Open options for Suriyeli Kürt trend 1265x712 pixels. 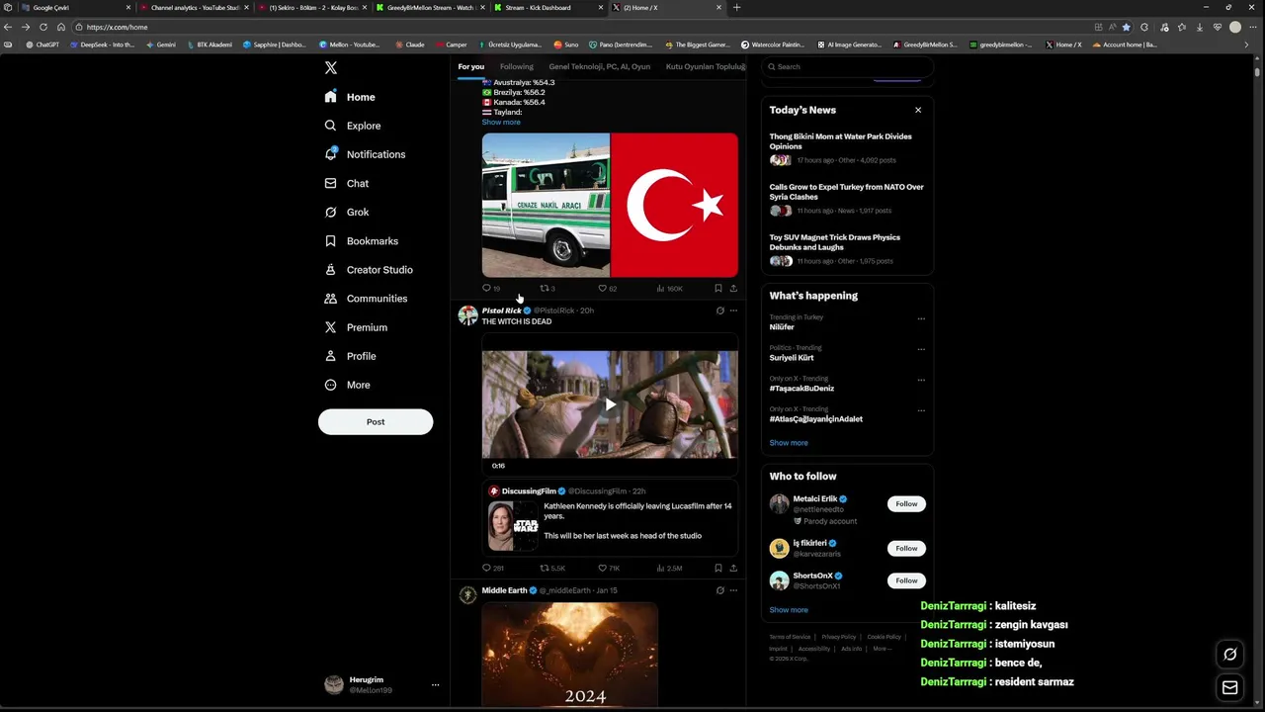coord(921,349)
